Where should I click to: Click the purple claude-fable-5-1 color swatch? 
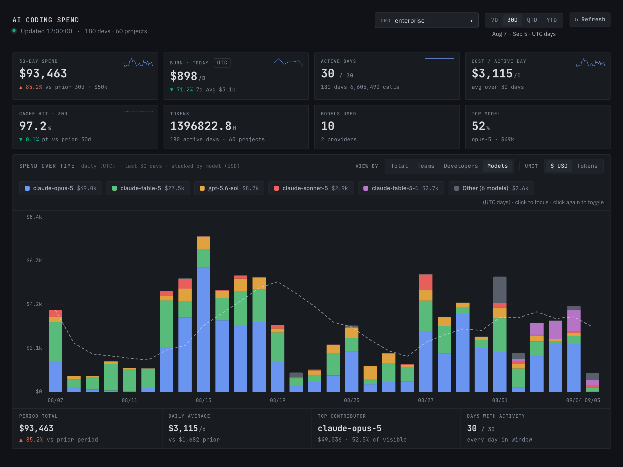pos(366,188)
